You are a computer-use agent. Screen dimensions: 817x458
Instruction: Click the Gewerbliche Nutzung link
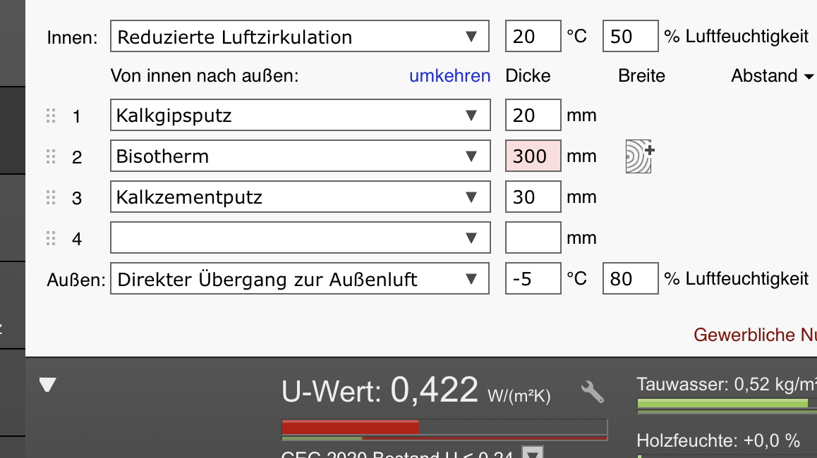(754, 335)
